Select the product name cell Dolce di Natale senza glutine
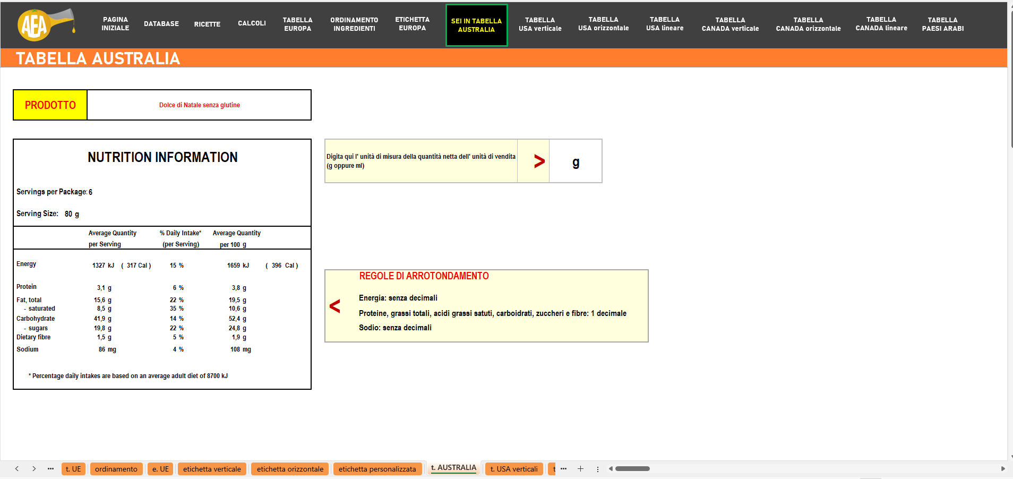The width and height of the screenshot is (1013, 479). 199,105
